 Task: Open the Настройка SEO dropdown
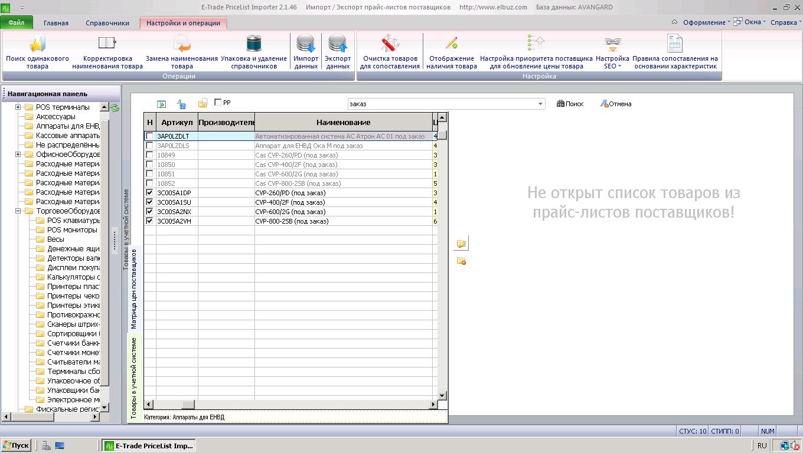(612, 52)
